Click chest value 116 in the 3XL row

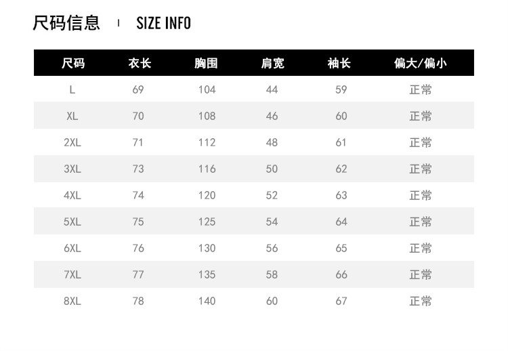point(207,169)
